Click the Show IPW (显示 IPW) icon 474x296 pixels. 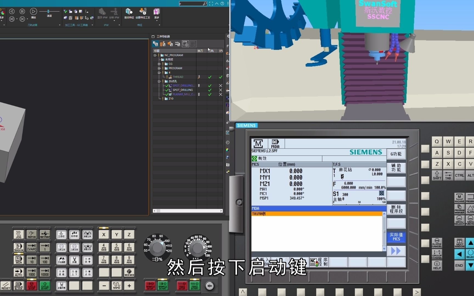pyautogui.click(x=102, y=12)
